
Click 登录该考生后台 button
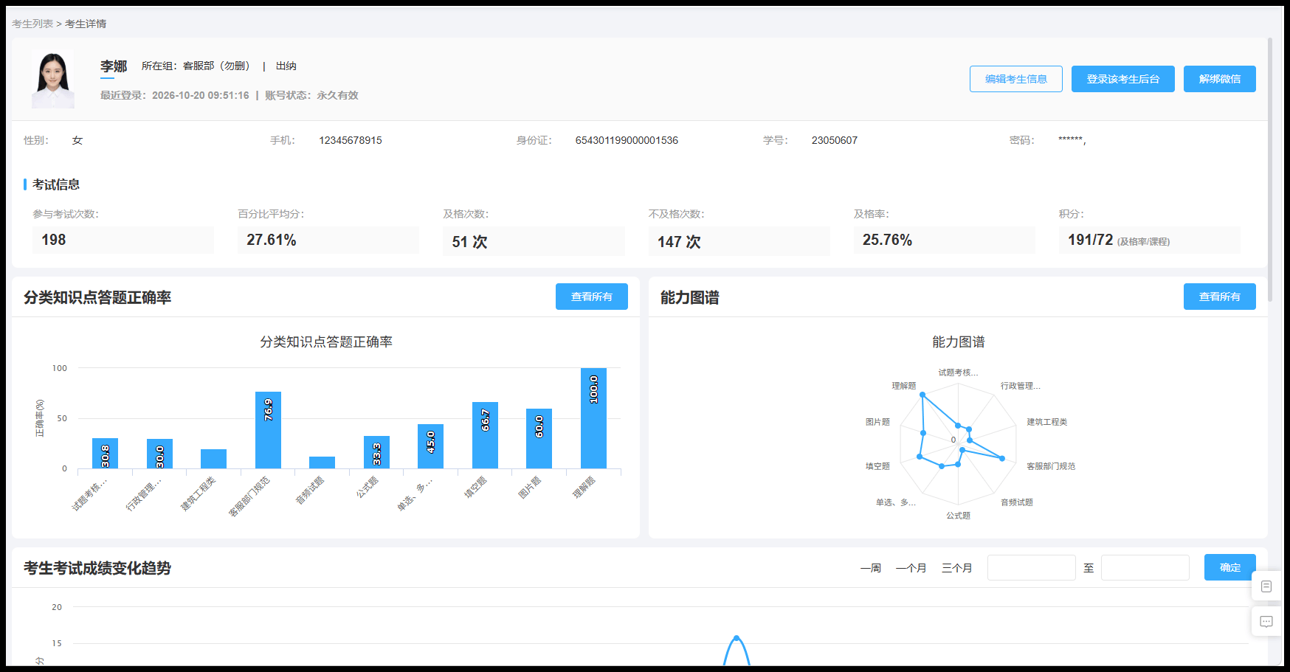(x=1123, y=79)
